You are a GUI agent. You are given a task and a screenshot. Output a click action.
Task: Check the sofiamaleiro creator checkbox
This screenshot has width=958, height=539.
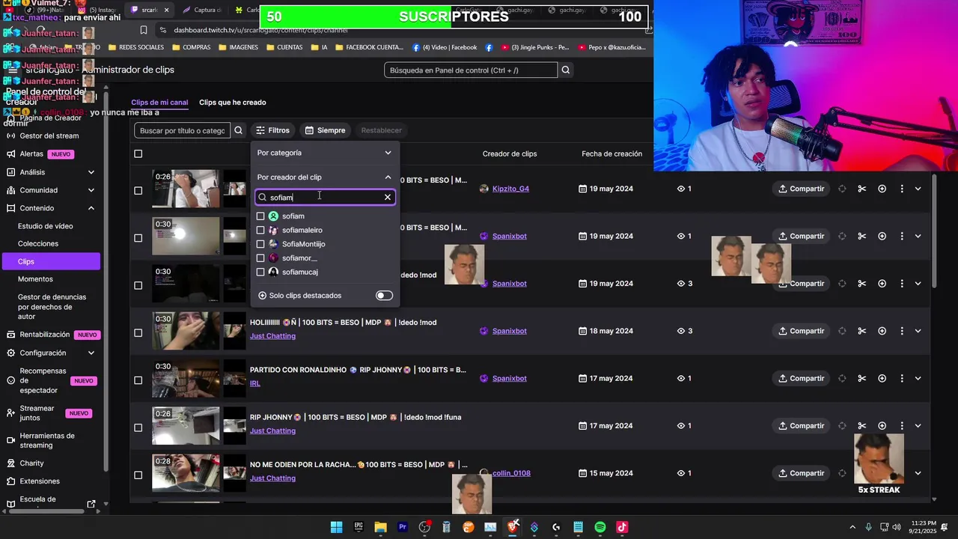pos(260,230)
